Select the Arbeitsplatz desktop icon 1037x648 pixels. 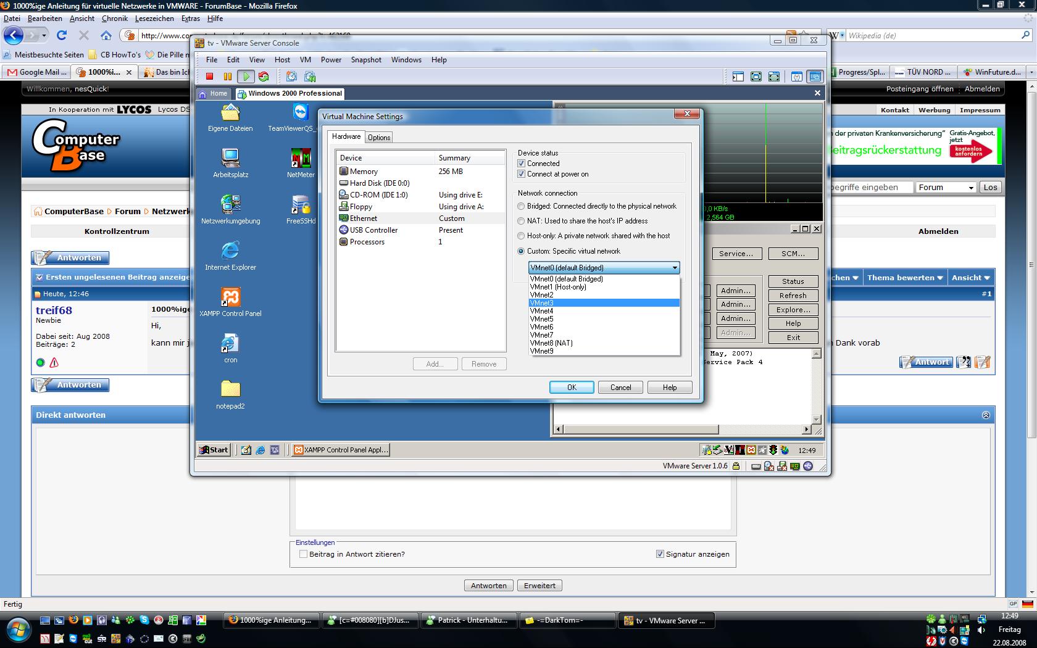pos(230,164)
